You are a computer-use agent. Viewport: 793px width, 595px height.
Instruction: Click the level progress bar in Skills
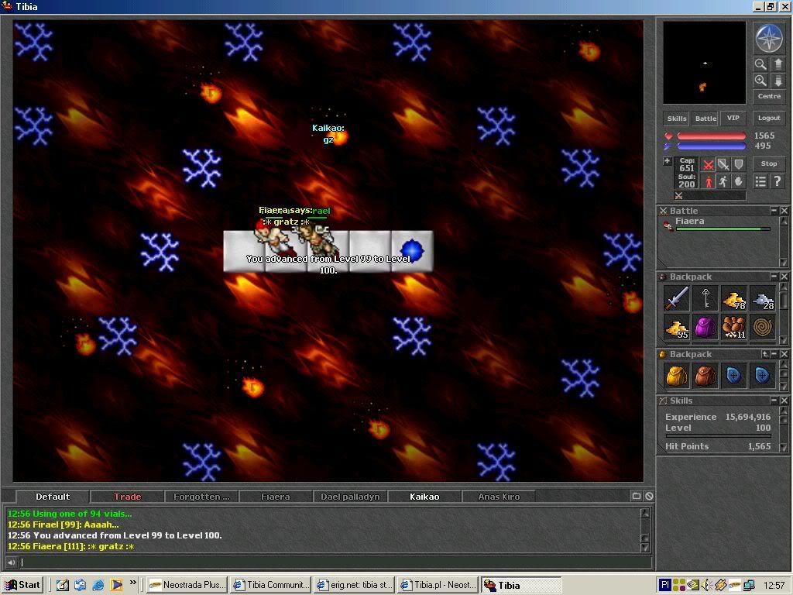click(x=718, y=435)
